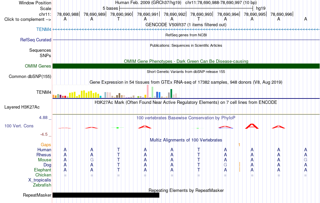Click the GENCODE V50lift37 track title
The height and width of the screenshot is (203, 320).
[x=186, y=25]
